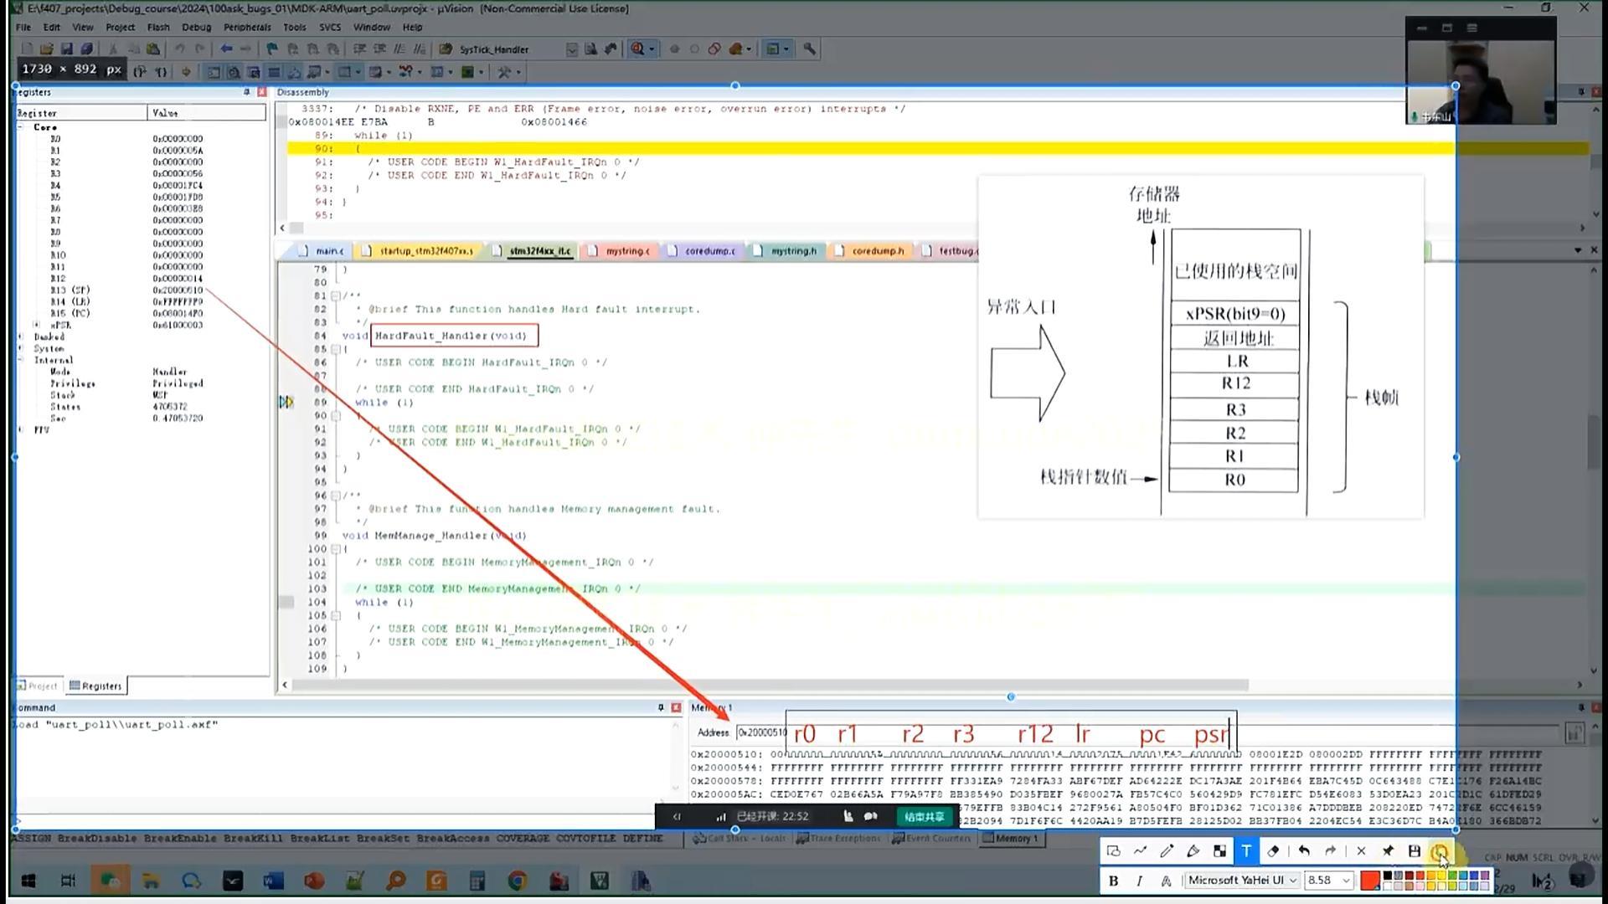Toggle Bold text formatting
1608x904 pixels.
click(1113, 881)
